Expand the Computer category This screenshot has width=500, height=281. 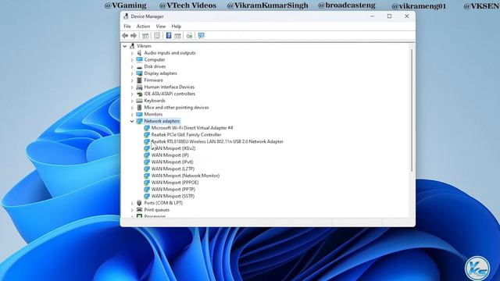[132, 60]
